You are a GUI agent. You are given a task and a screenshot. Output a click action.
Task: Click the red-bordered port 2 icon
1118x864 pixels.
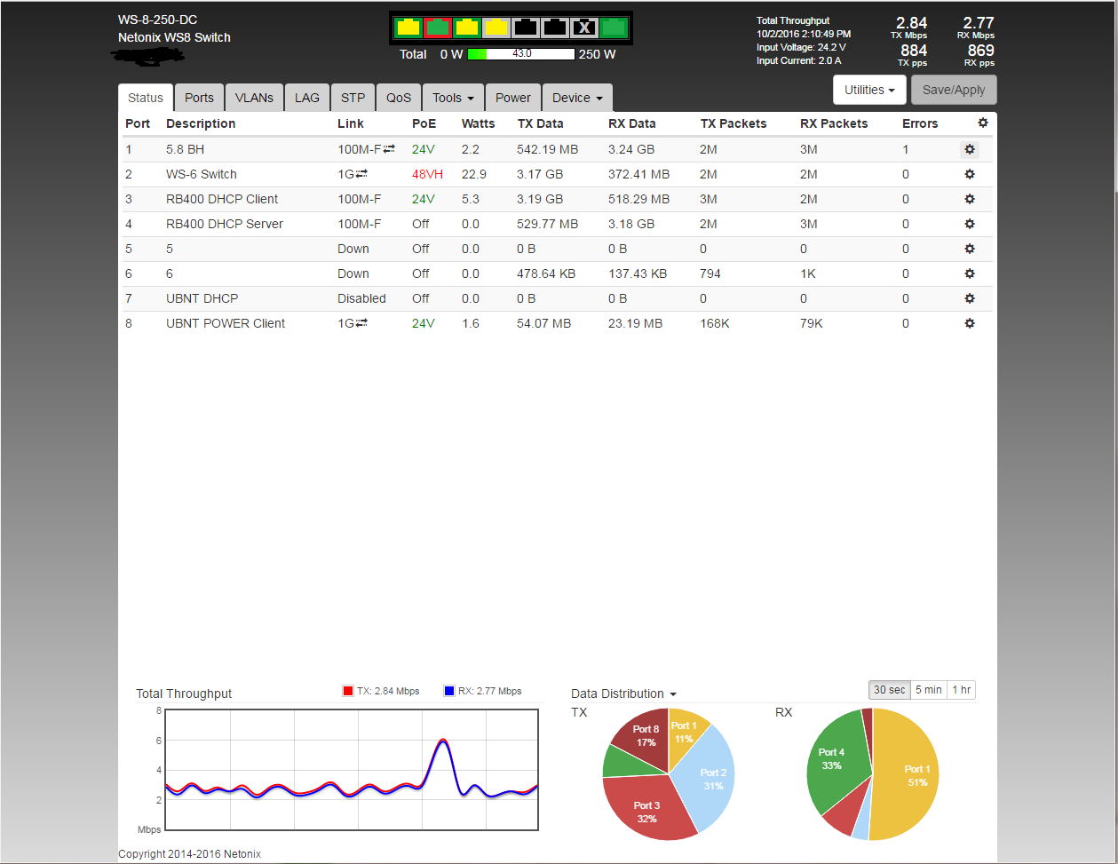437,28
